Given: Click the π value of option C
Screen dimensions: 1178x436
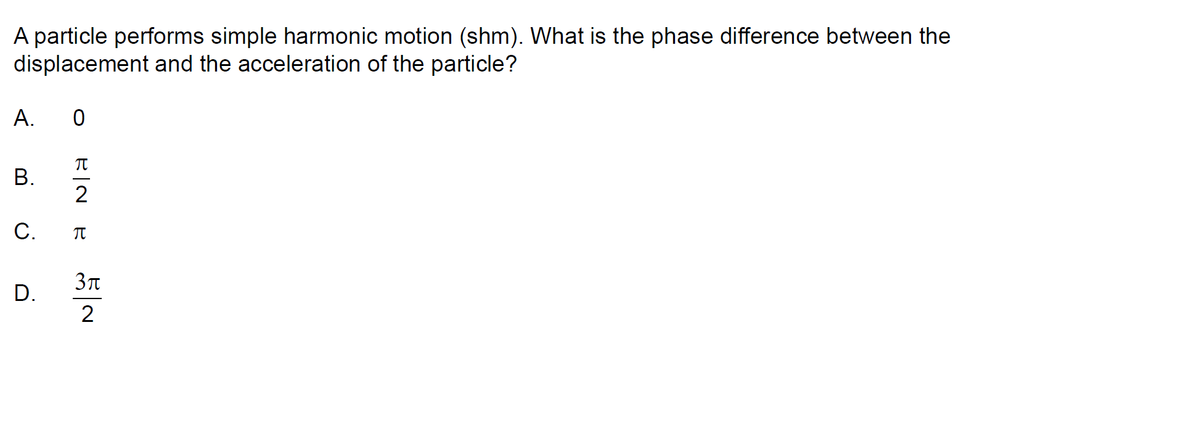Looking at the screenshot, I should click(x=80, y=233).
